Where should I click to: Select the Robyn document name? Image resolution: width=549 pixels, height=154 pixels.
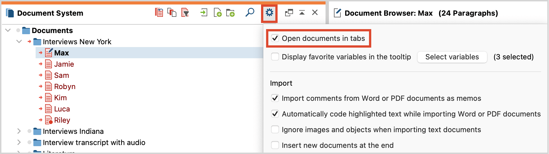65,87
